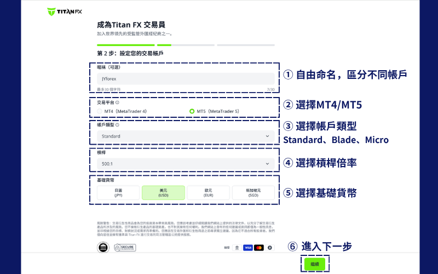Viewport: 438px width, 274px height.
Task: Click the VISA payment icon
Action: coord(247,248)
